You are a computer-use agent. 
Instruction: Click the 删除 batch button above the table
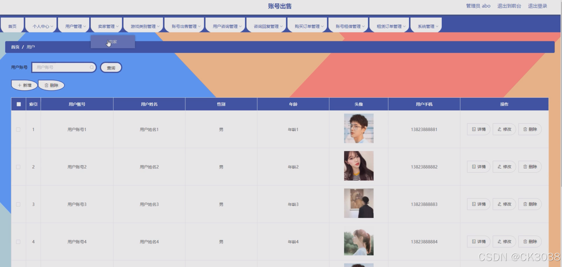coord(51,85)
